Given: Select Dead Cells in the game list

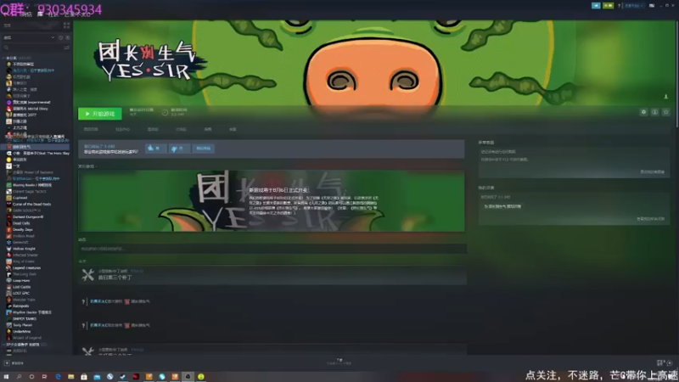Looking at the screenshot, I should tap(21, 223).
